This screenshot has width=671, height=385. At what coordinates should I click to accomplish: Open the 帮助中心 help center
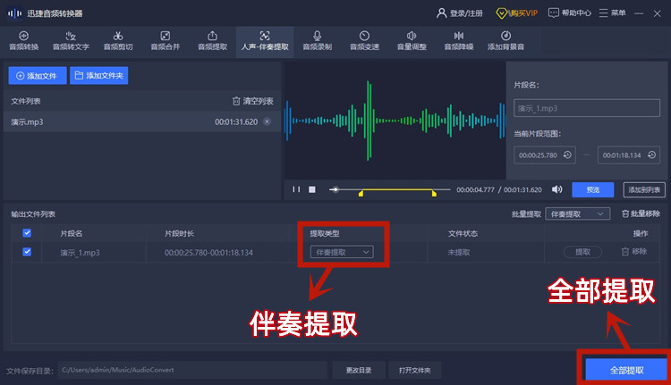coord(570,13)
